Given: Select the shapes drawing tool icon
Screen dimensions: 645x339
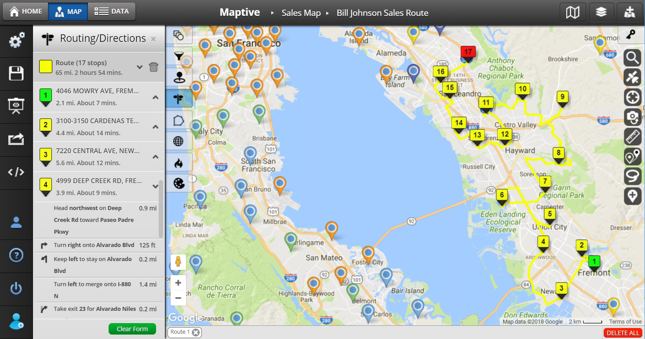Looking at the screenshot, I should click(x=179, y=35).
